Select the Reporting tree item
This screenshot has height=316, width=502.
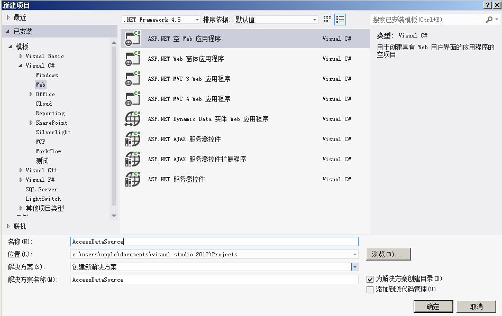point(50,113)
